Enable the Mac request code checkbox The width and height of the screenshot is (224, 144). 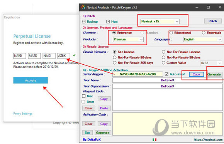[x=84, y=96]
